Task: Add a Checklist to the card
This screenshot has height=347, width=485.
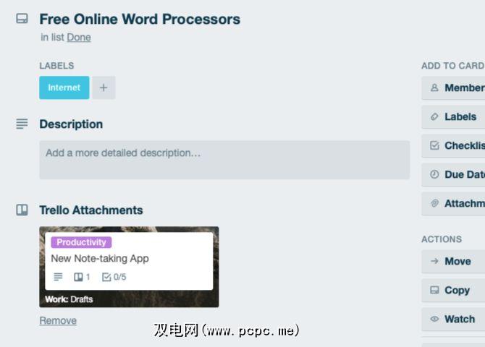Action: (x=453, y=146)
